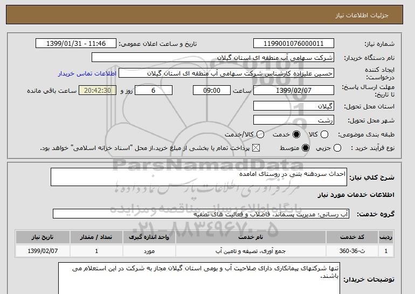The width and height of the screenshot is (415, 294).
Task: Click the تاریخ نیاز column header
Action: (43, 237)
